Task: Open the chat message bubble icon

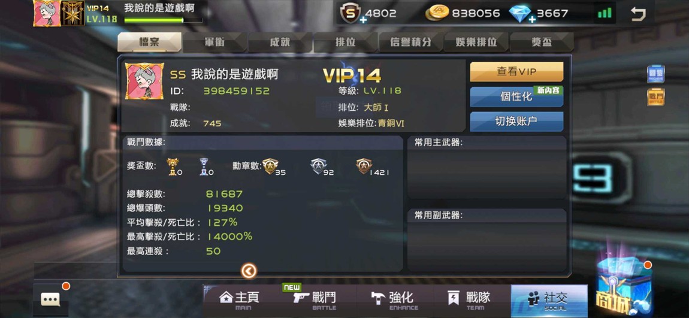Action: (x=50, y=299)
